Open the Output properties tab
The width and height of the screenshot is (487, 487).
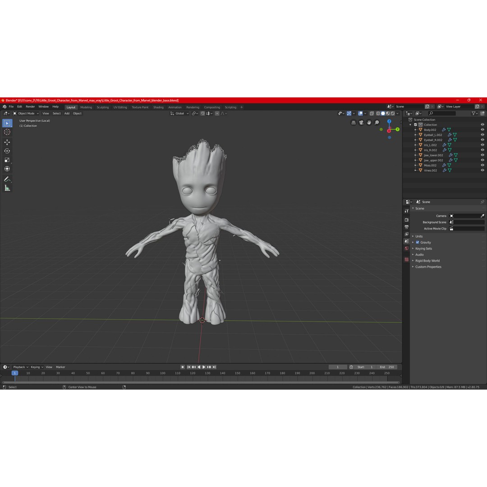pyautogui.click(x=407, y=227)
